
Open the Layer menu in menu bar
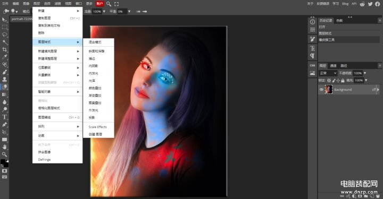(37, 4)
